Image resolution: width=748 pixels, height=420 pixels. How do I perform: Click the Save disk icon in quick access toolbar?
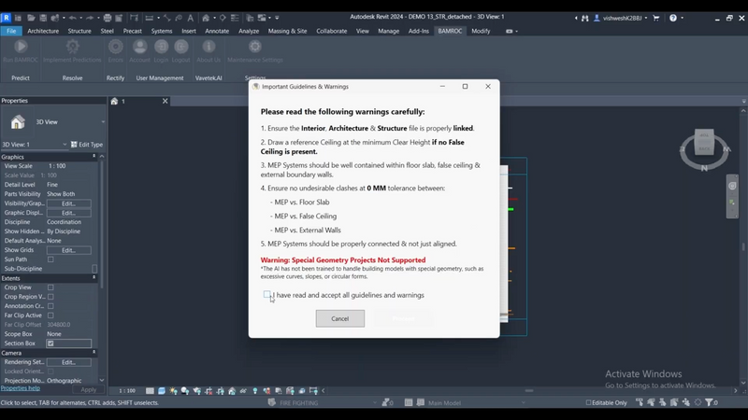pos(43,18)
